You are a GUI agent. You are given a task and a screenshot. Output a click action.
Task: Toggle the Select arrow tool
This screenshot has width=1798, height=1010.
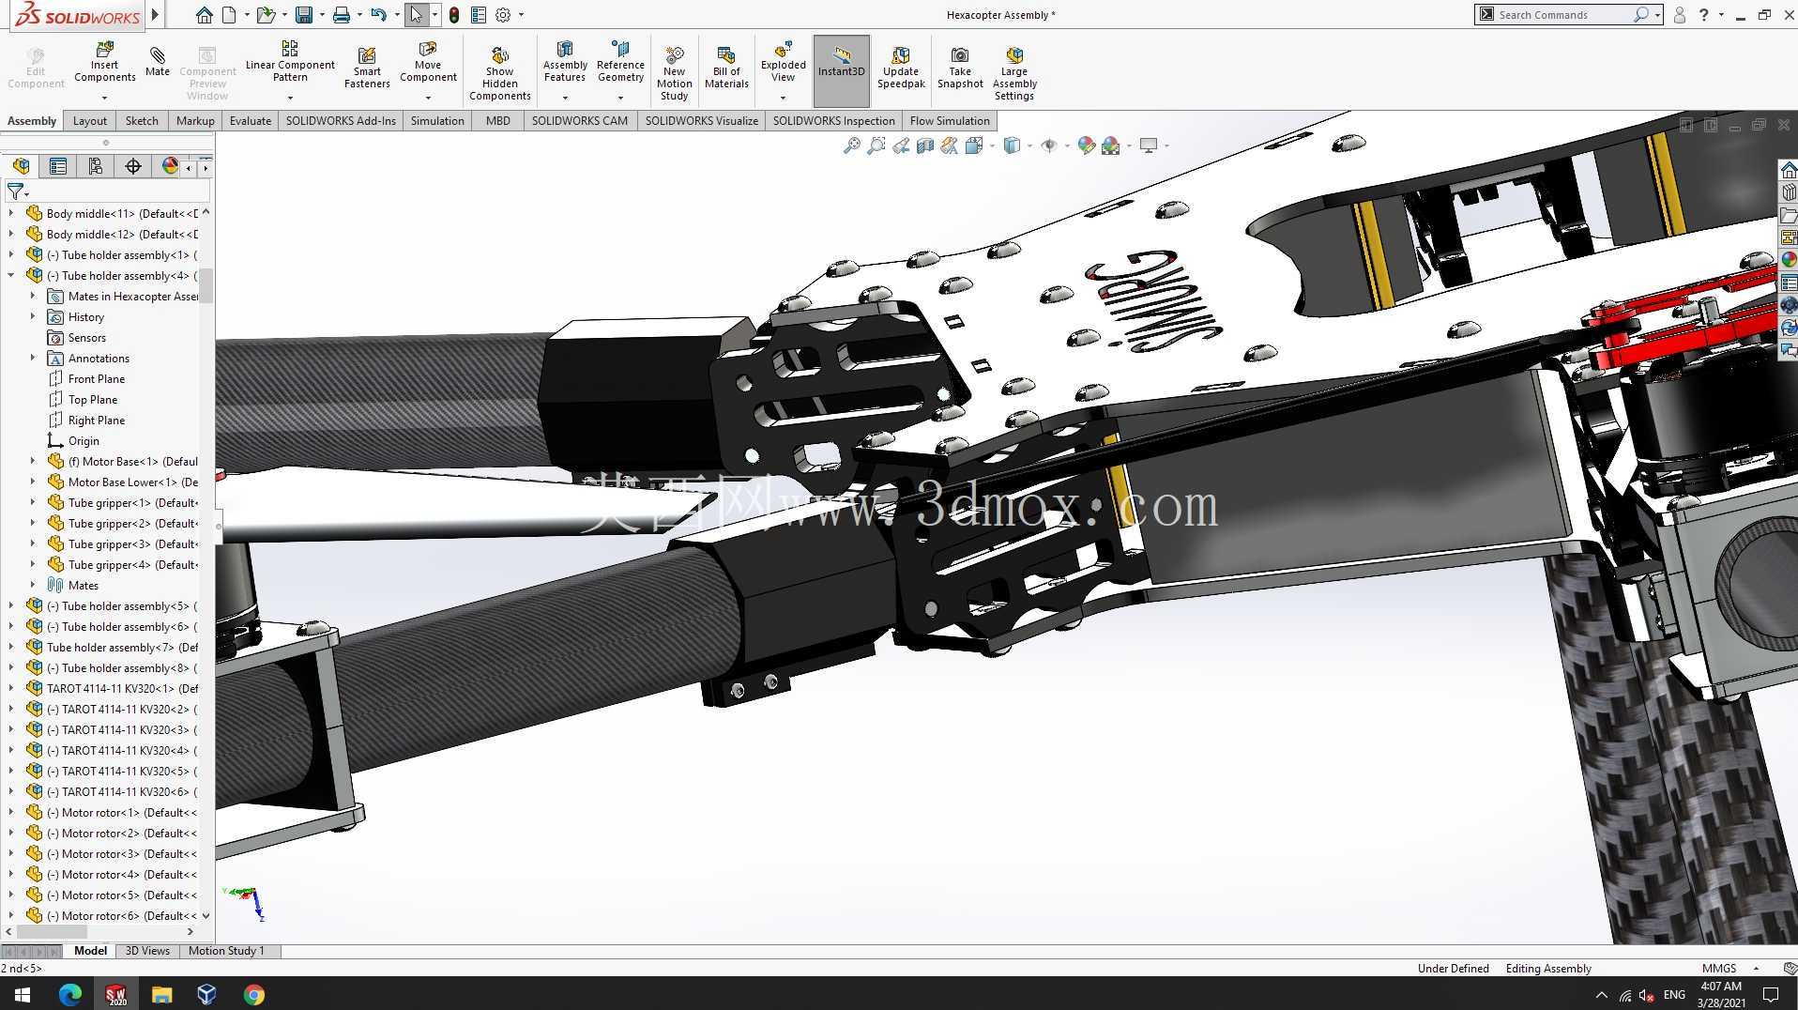[416, 15]
